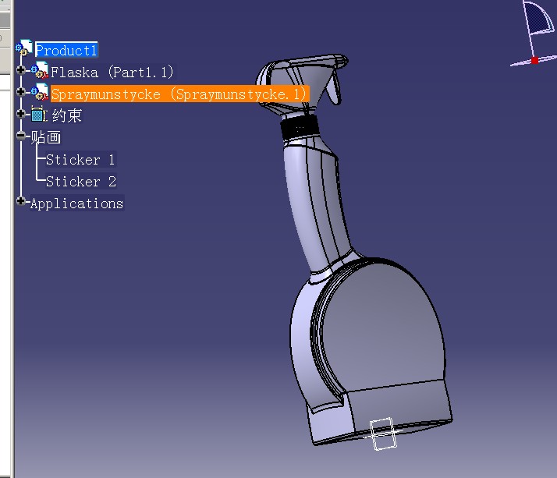The height and width of the screenshot is (478, 557).
Task: Click the Product1 assembly icon
Action: coord(24,48)
